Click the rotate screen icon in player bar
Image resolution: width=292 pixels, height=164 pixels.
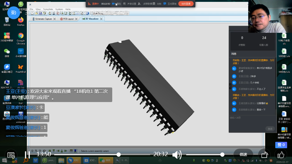[x=264, y=155]
